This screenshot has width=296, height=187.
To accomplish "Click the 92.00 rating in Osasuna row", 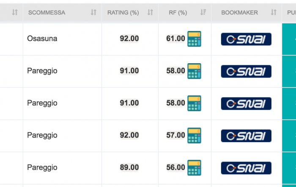I will (129, 39).
